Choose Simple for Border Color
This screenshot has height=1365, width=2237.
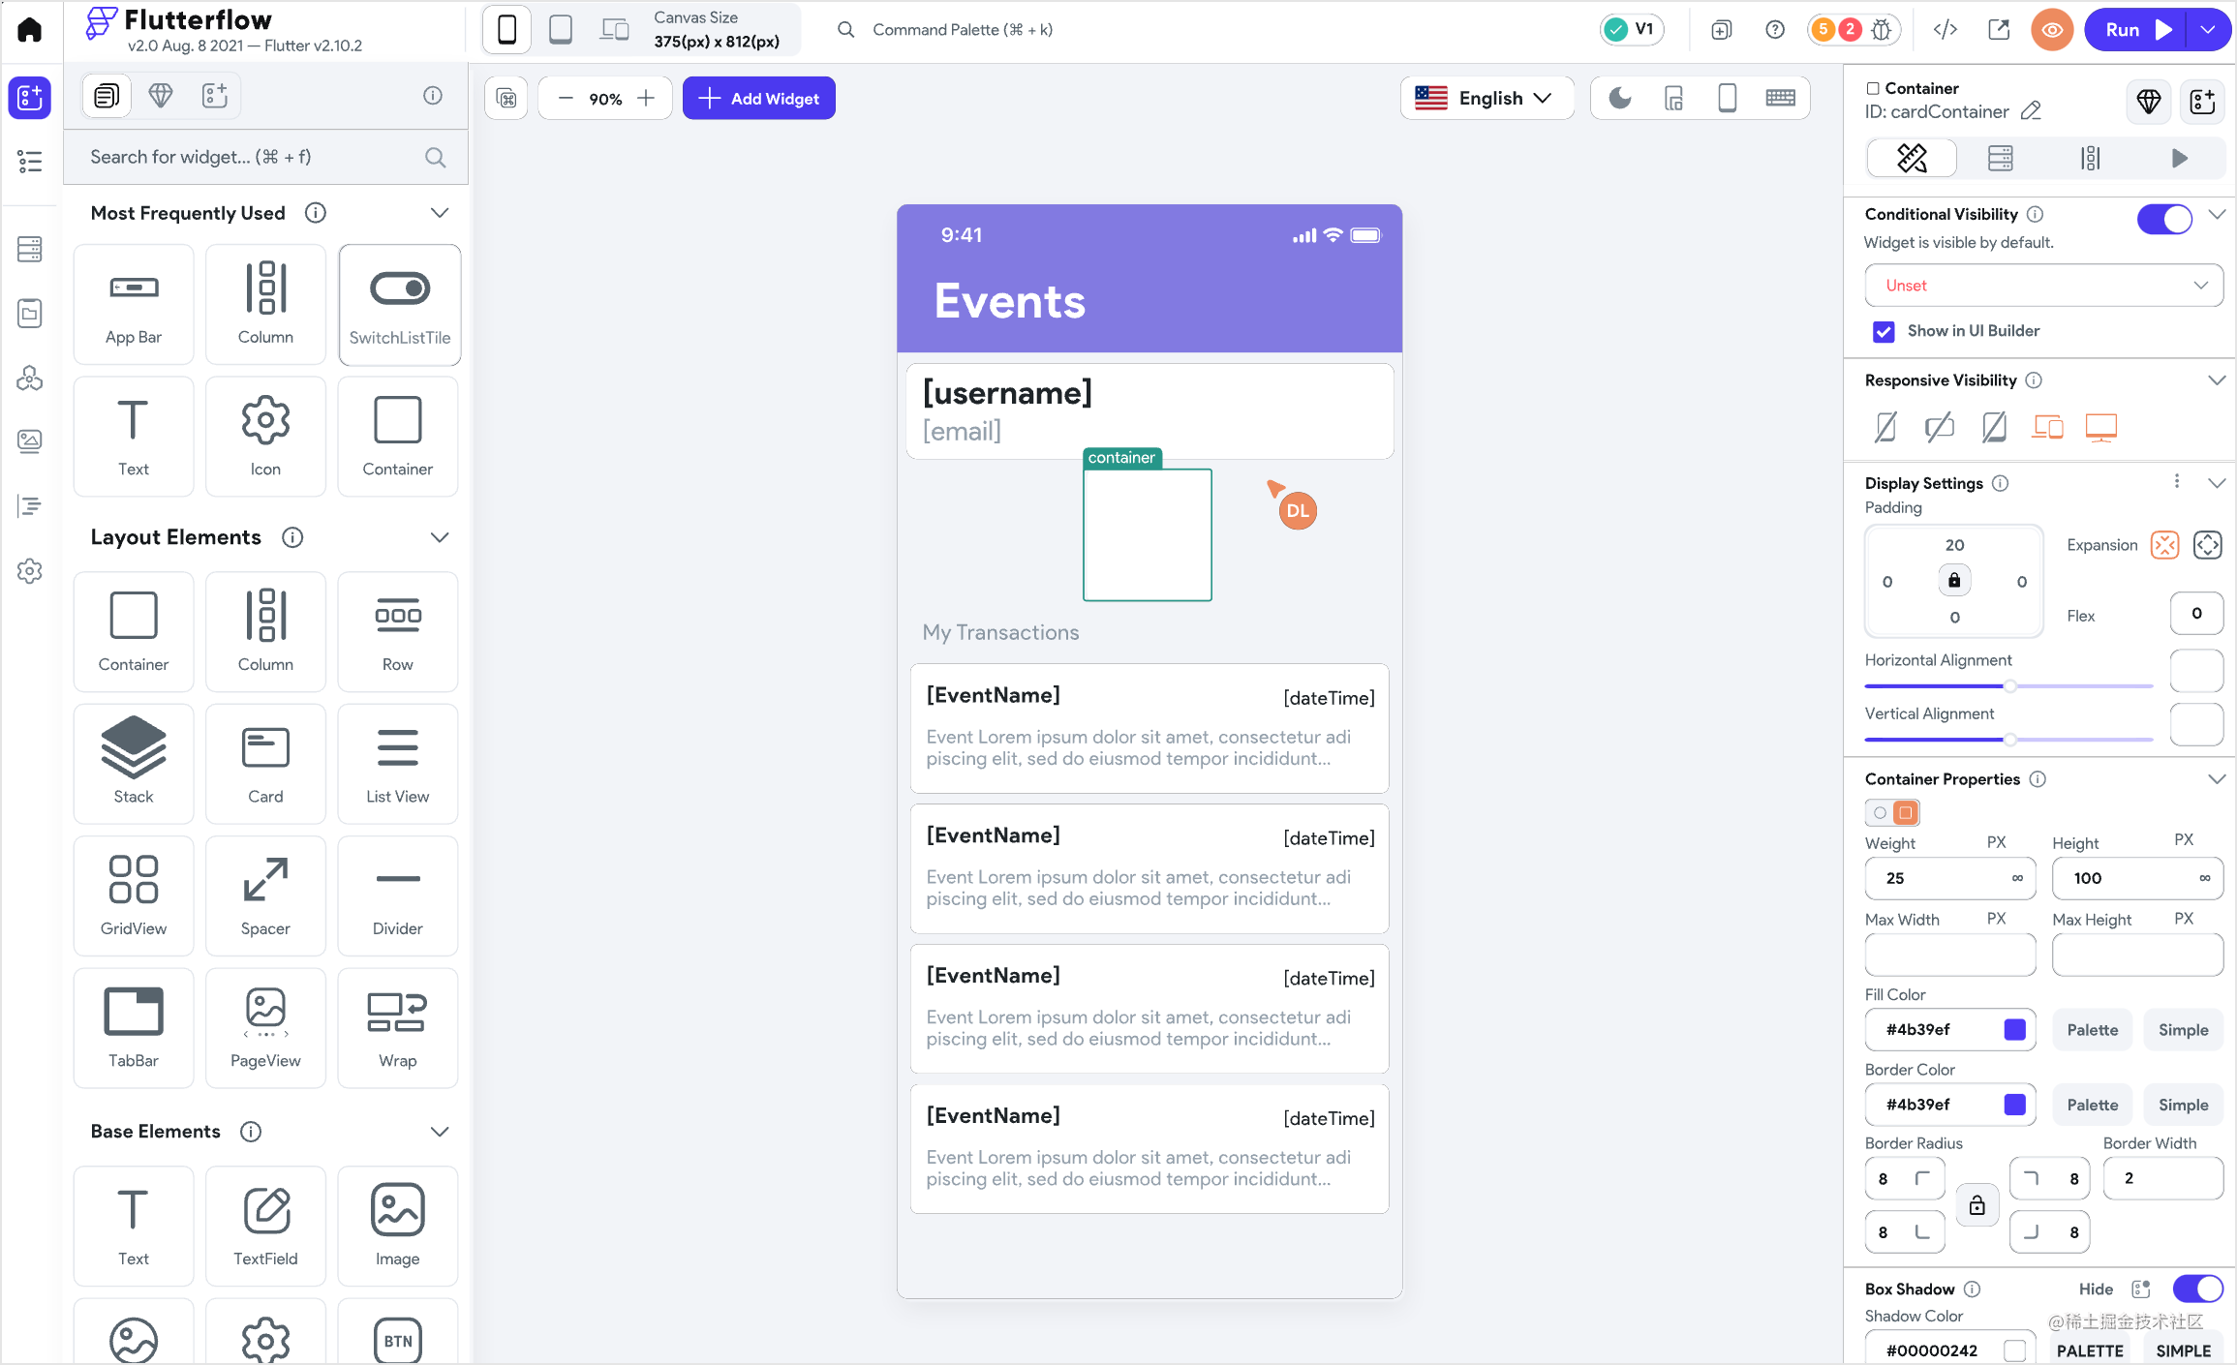click(2183, 1105)
